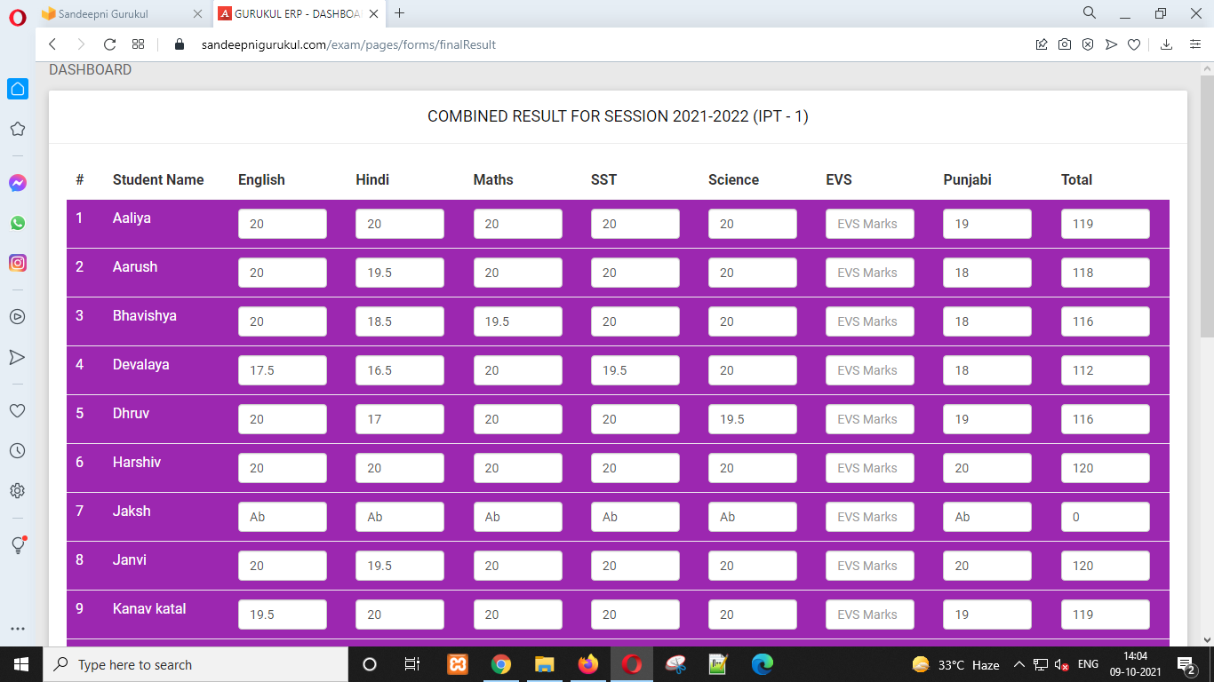This screenshot has width=1214, height=682.
Task: Open History clock icon in sidebar
Action: tap(18, 450)
